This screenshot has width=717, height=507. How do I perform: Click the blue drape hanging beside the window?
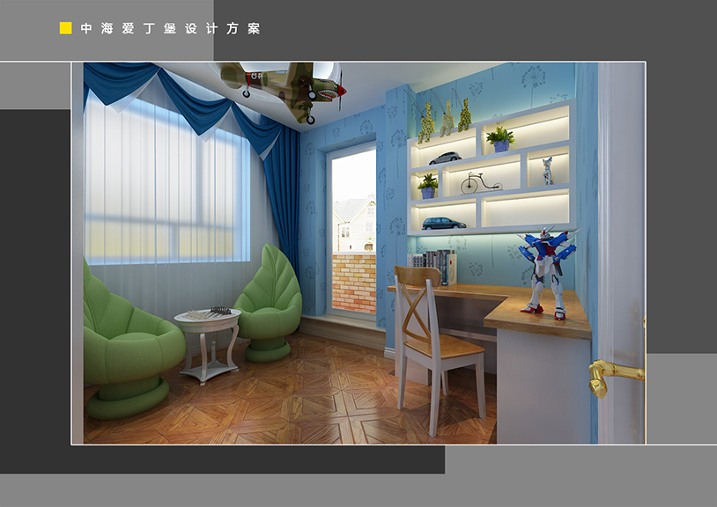pos(284,194)
